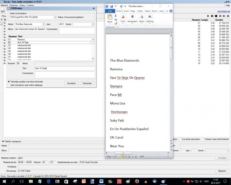Launch Edge browser from the taskbar
The height and width of the screenshot is (185, 231).
[49, 182]
